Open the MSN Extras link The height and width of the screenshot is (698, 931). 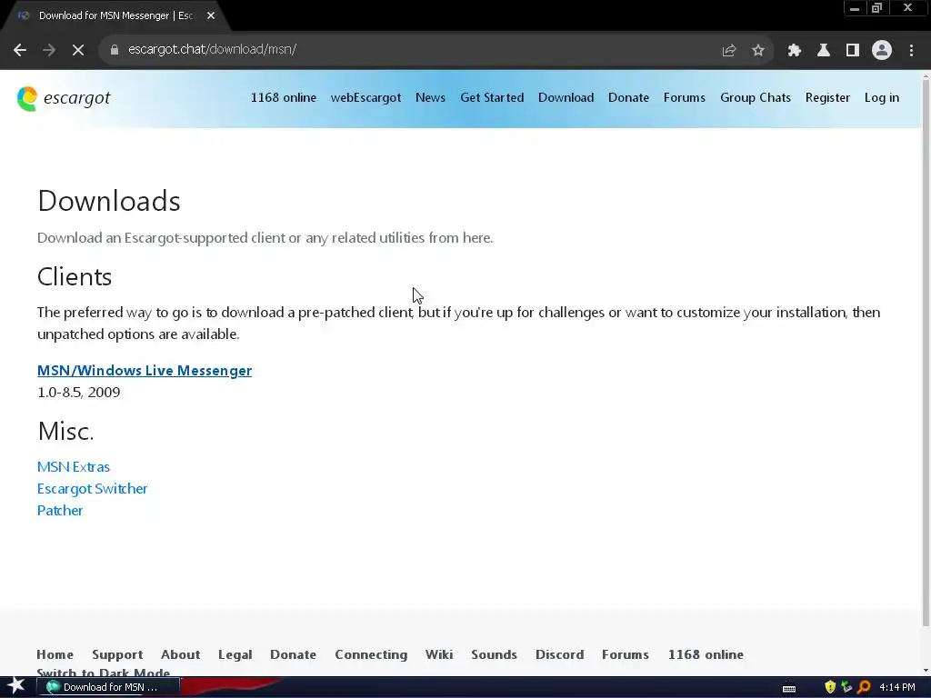(x=73, y=467)
